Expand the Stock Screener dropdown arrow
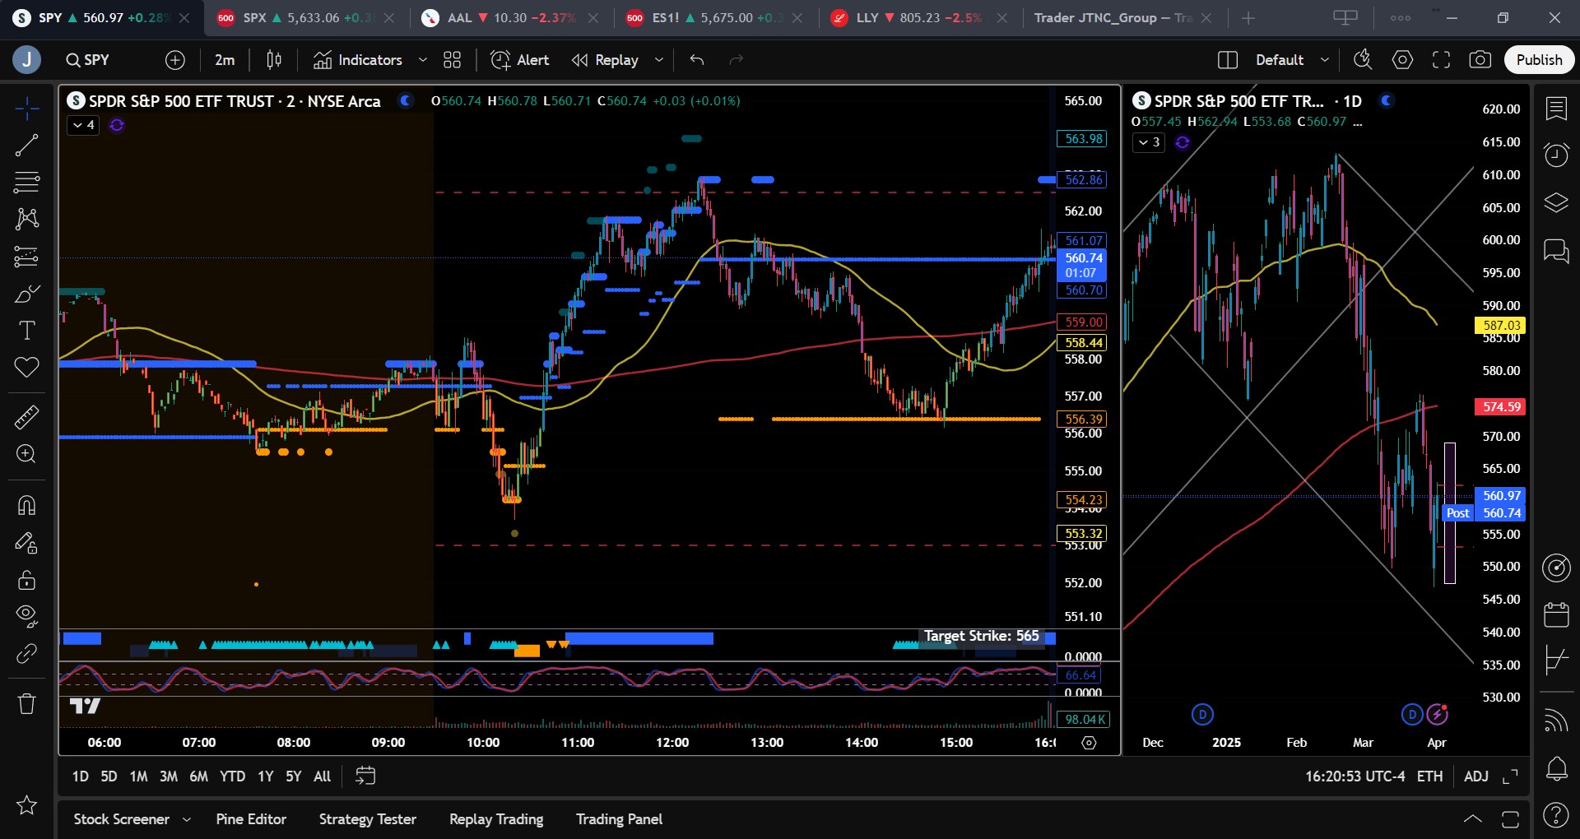1580x839 pixels. (187, 819)
